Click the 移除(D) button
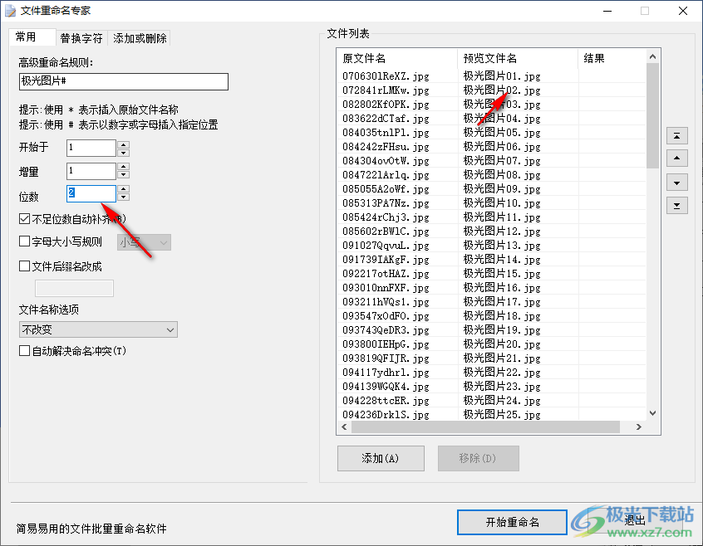 pyautogui.click(x=478, y=458)
